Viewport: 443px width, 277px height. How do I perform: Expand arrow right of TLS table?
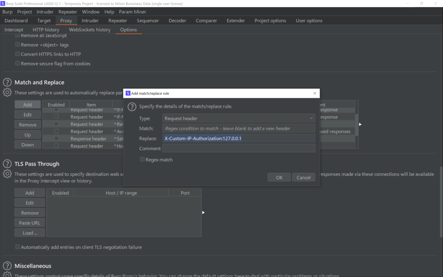[x=203, y=212]
